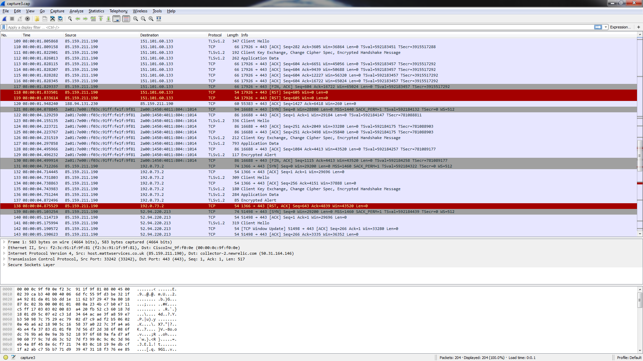Sort packets by Length column
The image size is (643, 361).
[x=233, y=35]
